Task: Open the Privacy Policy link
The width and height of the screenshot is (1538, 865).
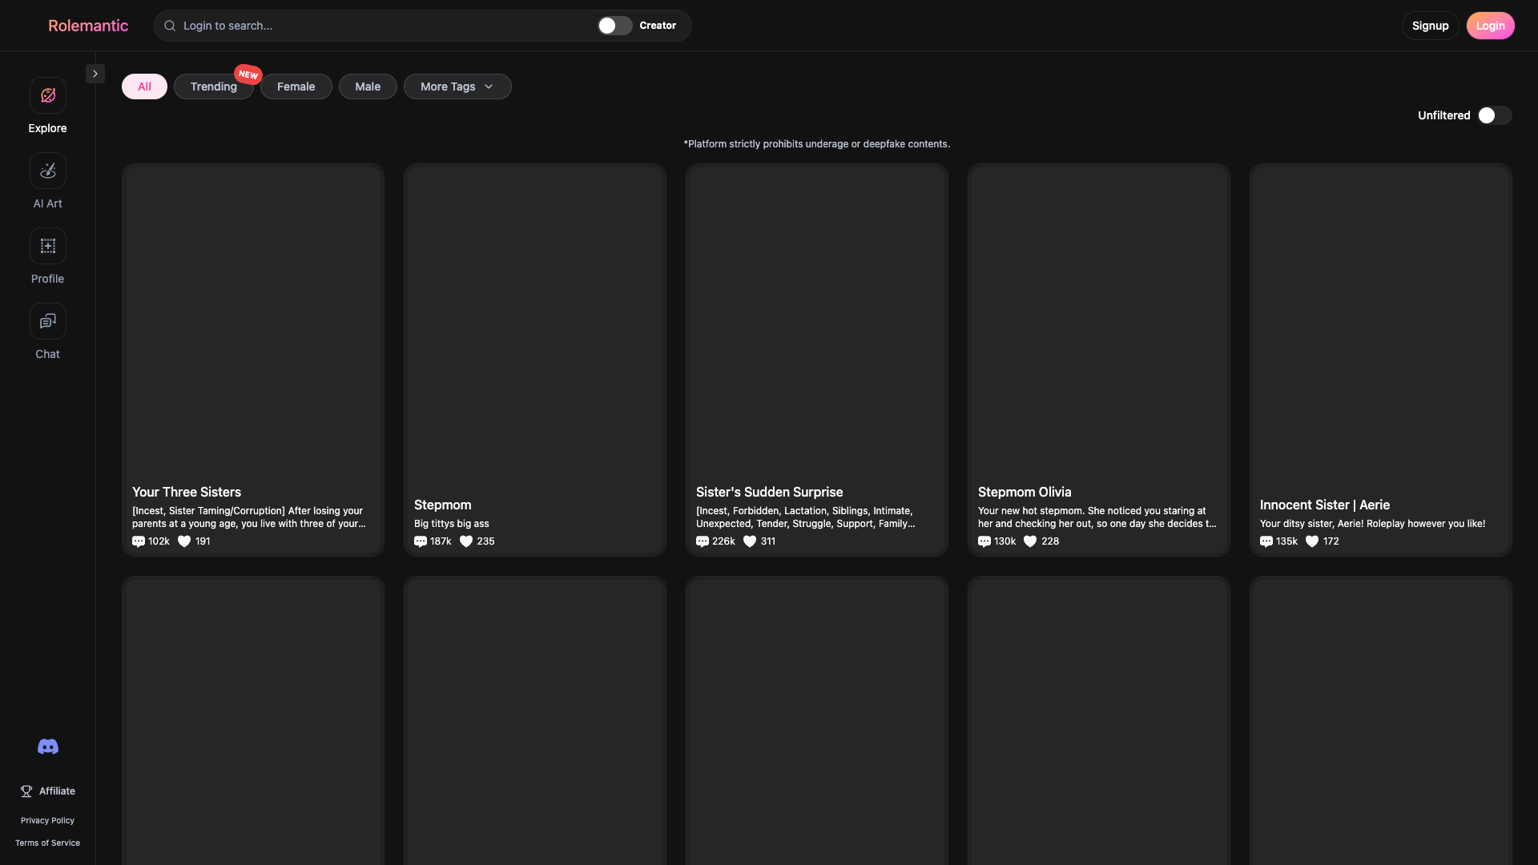Action: pyautogui.click(x=47, y=820)
